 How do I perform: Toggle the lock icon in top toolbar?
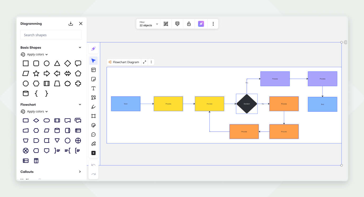(x=189, y=24)
